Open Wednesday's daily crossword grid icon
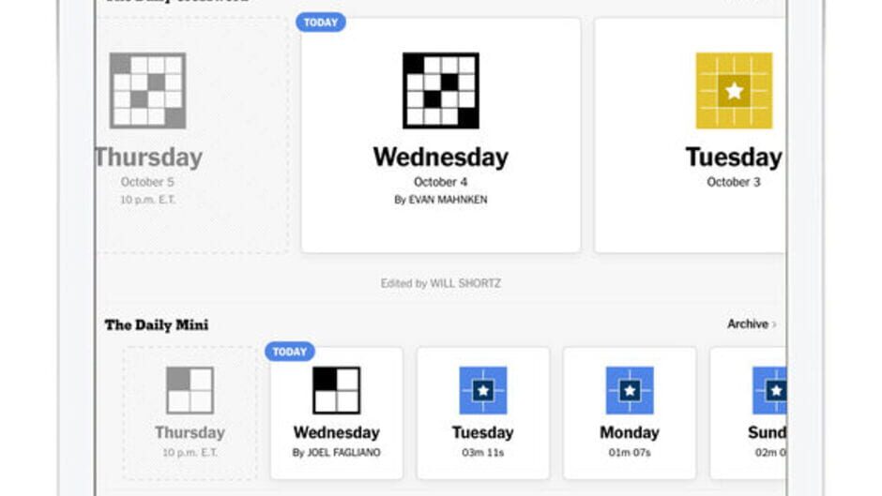This screenshot has width=882, height=496. click(440, 90)
